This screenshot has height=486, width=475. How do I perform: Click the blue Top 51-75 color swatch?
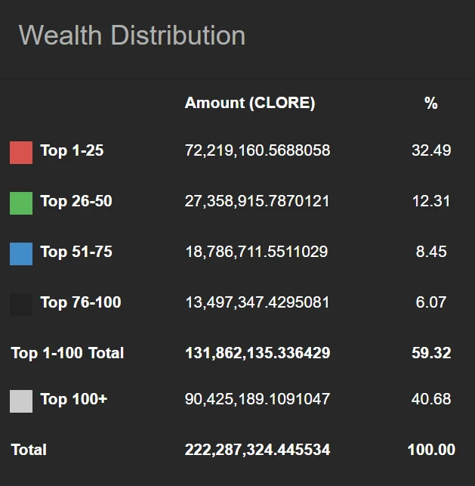click(x=21, y=253)
